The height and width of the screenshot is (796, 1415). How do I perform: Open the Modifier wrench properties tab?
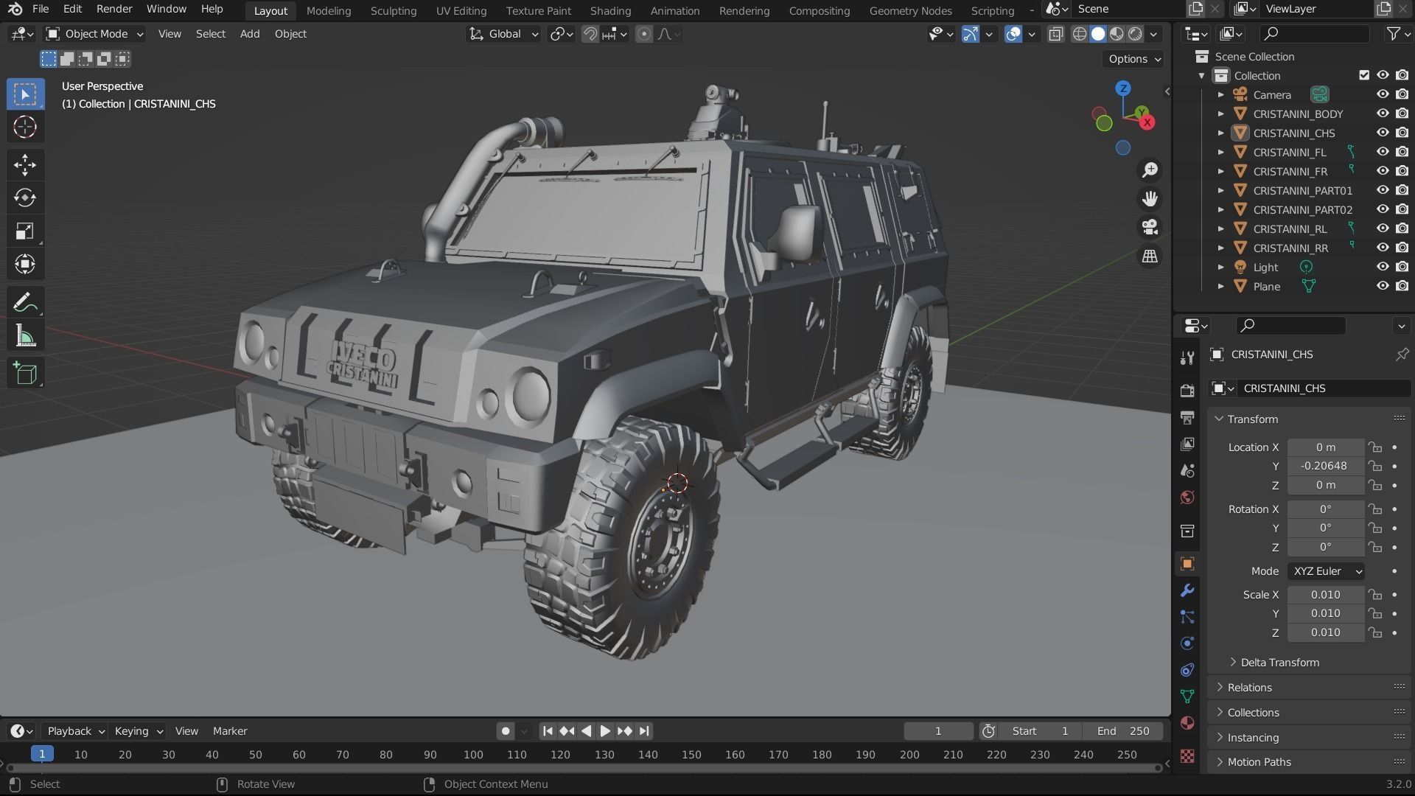[x=1187, y=590]
